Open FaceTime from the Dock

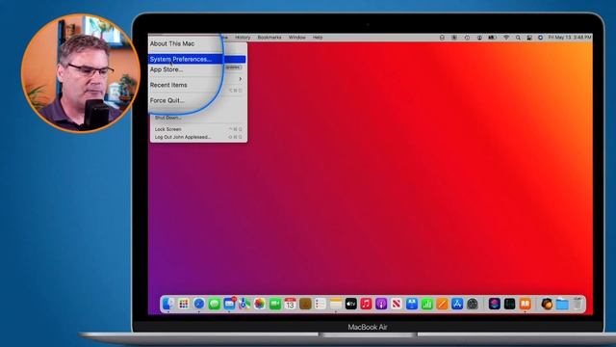(275, 304)
